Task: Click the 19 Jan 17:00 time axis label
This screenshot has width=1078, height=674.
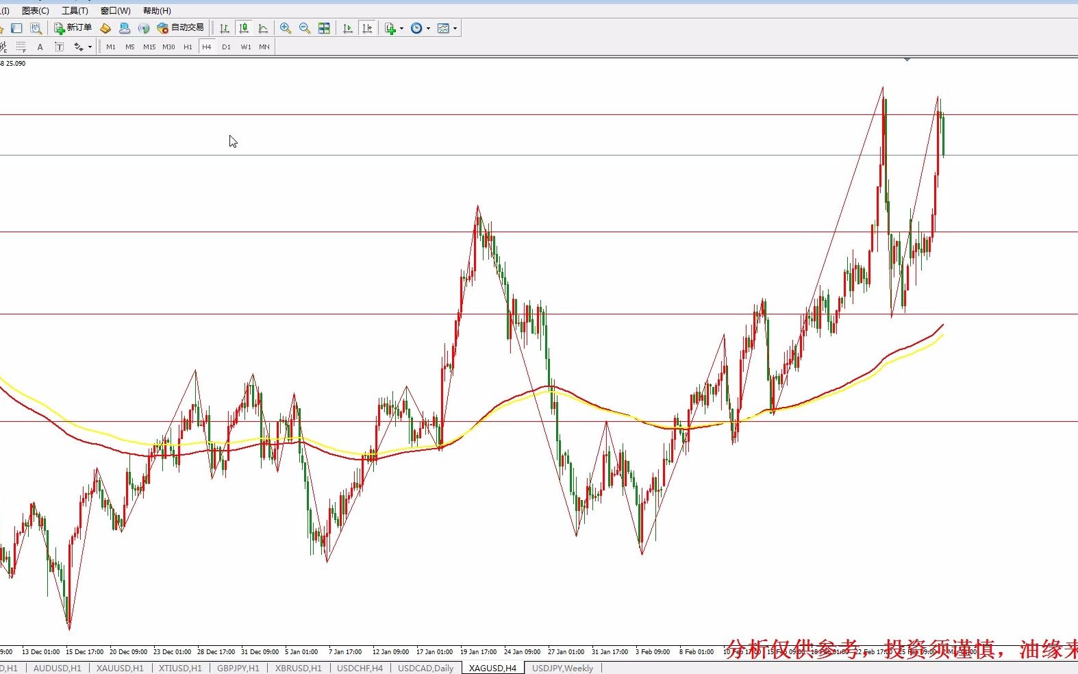Action: [479, 652]
